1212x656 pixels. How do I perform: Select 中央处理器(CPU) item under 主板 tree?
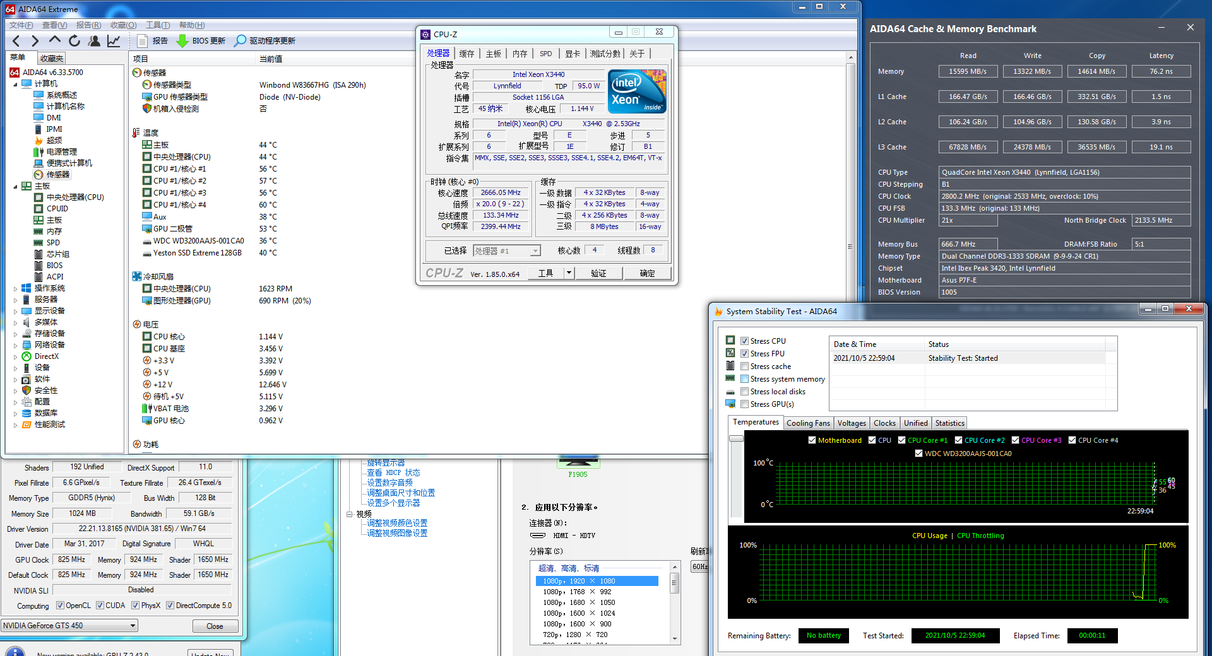coord(75,197)
